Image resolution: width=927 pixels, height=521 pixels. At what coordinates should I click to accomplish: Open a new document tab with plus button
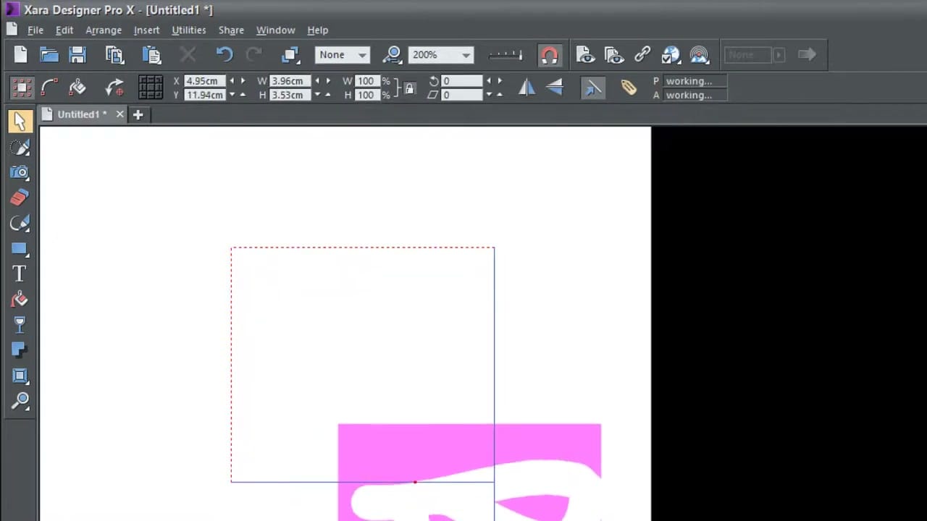coord(138,114)
